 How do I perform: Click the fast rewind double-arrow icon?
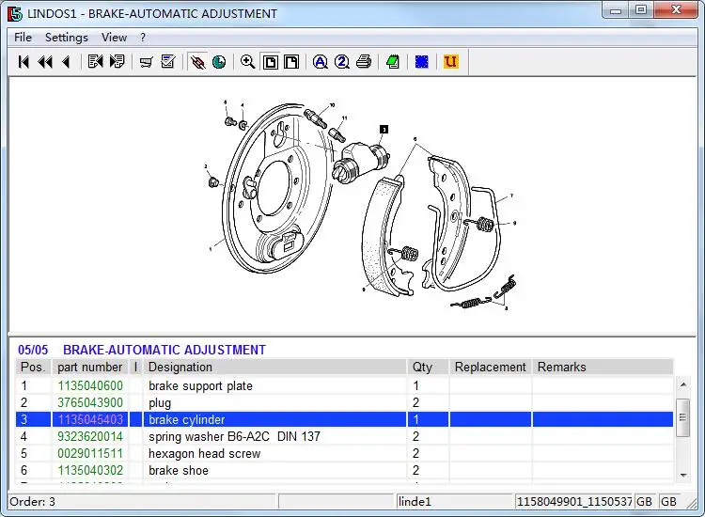point(44,62)
